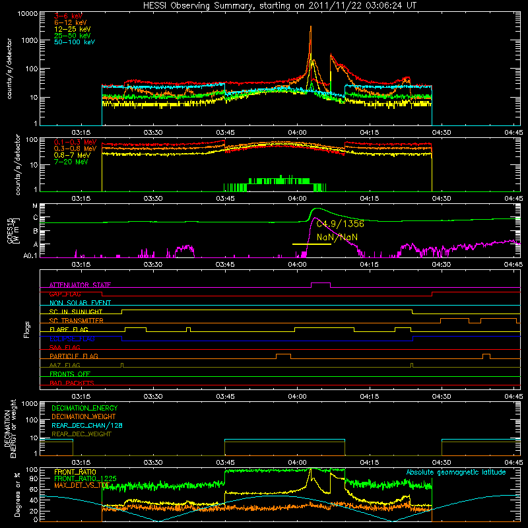Image resolution: width=528 pixels, height=528 pixels.
Task: Click the 0.8-7 MeV legend label
Action: [73, 155]
